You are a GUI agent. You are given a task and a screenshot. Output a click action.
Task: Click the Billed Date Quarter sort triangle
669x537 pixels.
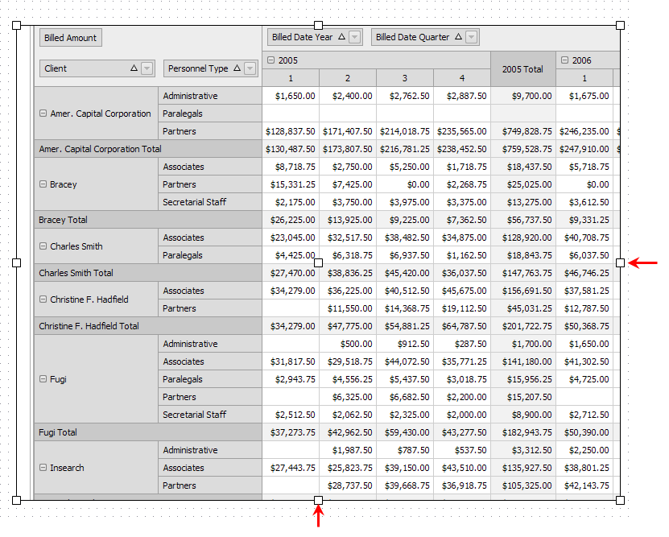click(458, 37)
